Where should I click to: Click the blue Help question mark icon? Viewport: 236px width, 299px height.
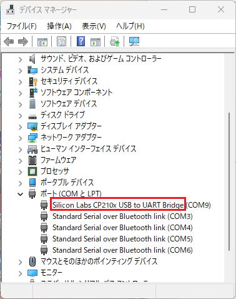pyautogui.click(x=81, y=41)
